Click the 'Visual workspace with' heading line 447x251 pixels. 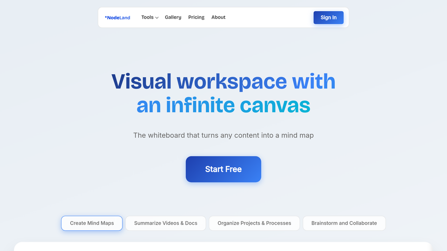(223, 82)
